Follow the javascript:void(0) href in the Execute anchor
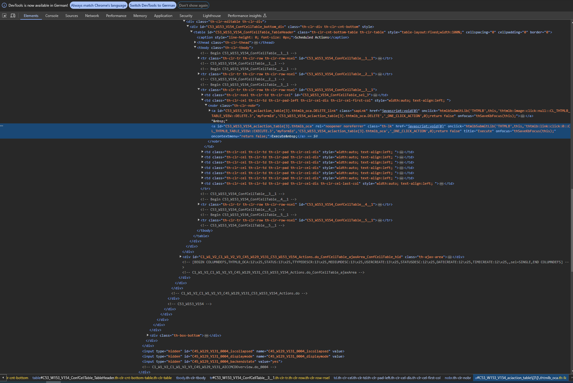 pyautogui.click(x=425, y=126)
